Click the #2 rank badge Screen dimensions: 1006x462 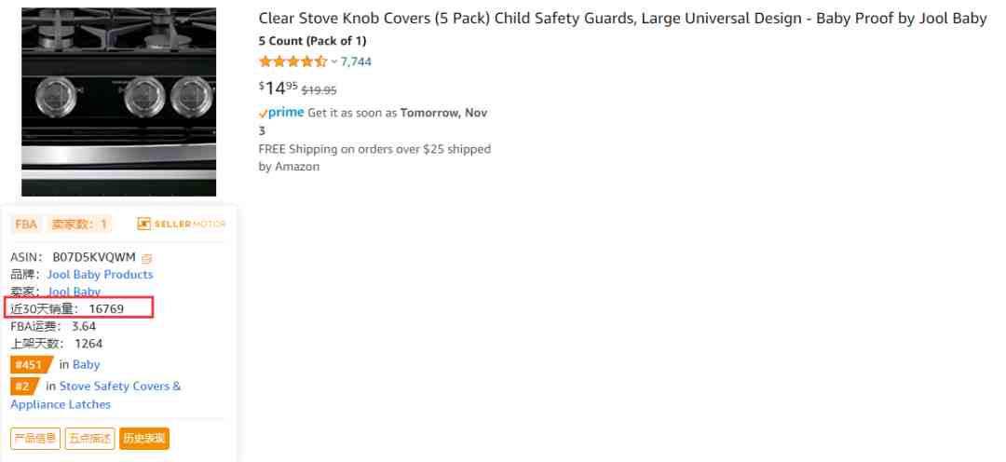point(24,387)
